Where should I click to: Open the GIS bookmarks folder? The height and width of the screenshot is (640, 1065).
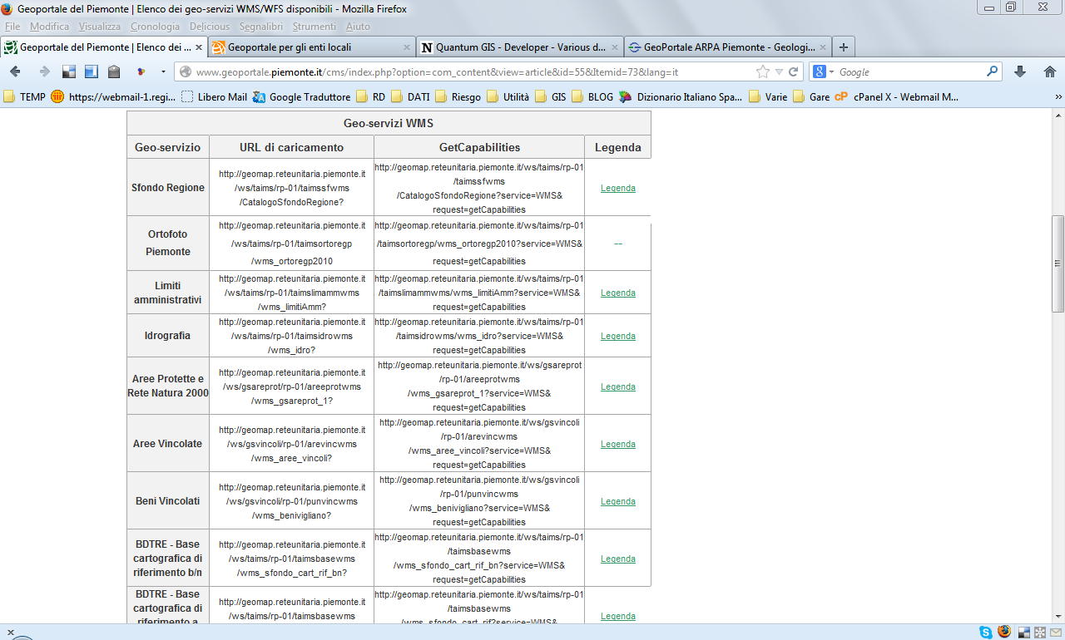551,97
